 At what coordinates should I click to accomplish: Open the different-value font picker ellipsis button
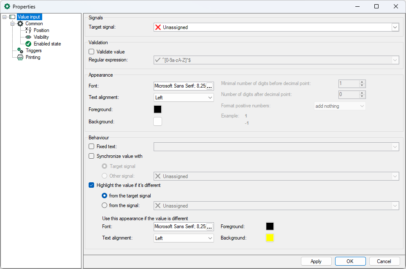(x=209, y=226)
